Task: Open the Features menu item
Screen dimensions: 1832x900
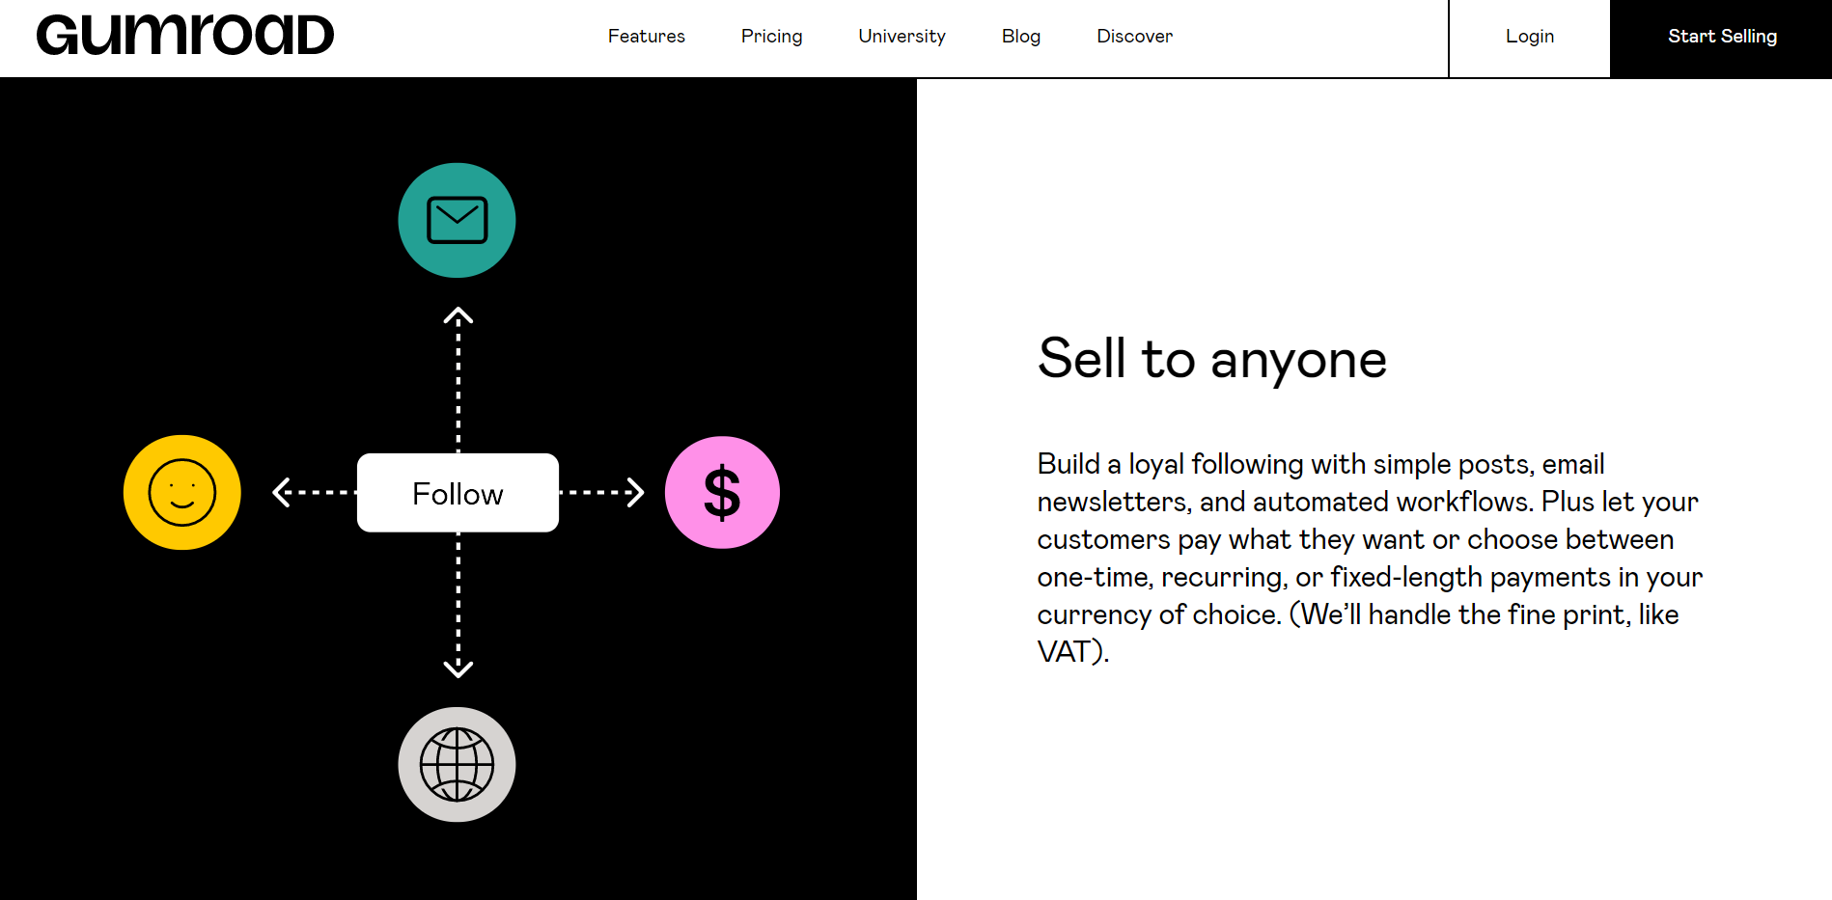Action: click(646, 36)
